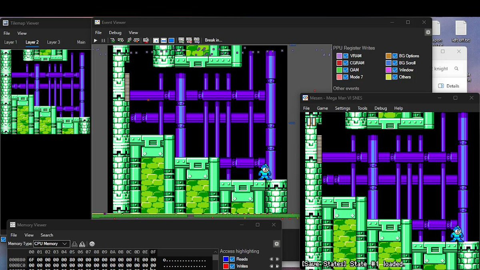Viewport: 480px width, 270px height.
Task: Switch to Layer 1 tab in Tilemap Viewer
Action: [10, 42]
